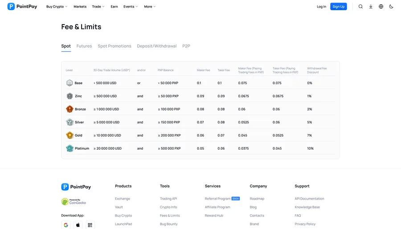This screenshot has width=401, height=229.
Task: Click the '≥ 150 000 PXP' Silver balance
Action: click(x=169, y=122)
